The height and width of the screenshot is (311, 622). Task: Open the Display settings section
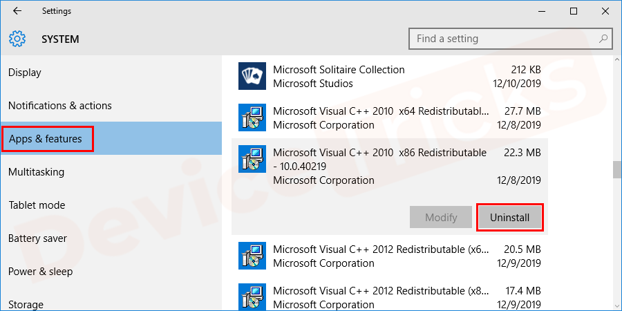pyautogui.click(x=25, y=73)
